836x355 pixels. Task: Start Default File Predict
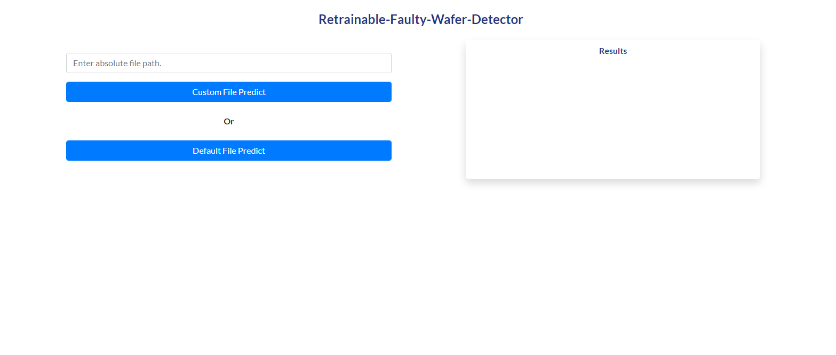pos(228,151)
